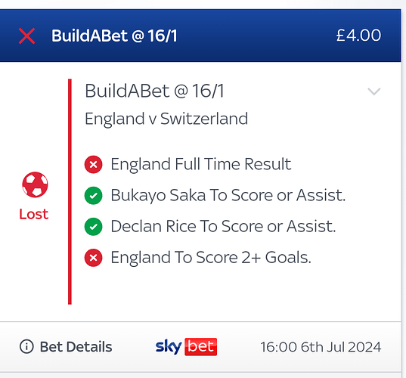Click the red football sport icon
Screen dimensions: 406x378
(35, 184)
